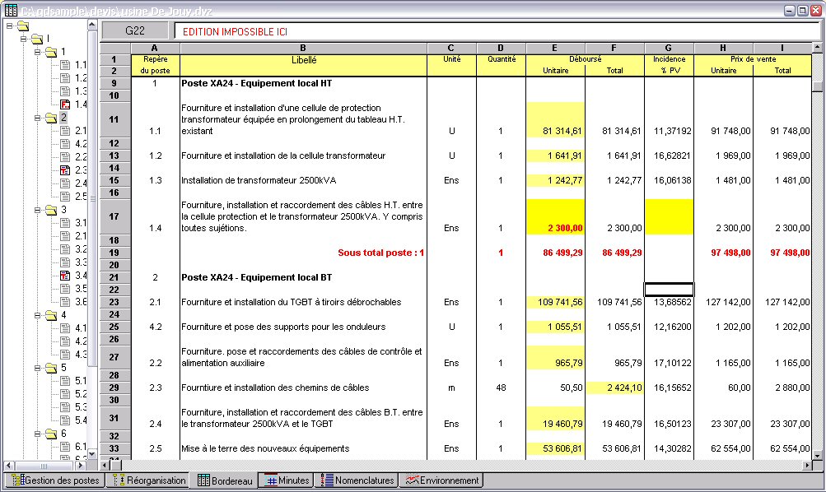Switch to the Minutes tab
Image resolution: width=826 pixels, height=492 pixels.
285,480
